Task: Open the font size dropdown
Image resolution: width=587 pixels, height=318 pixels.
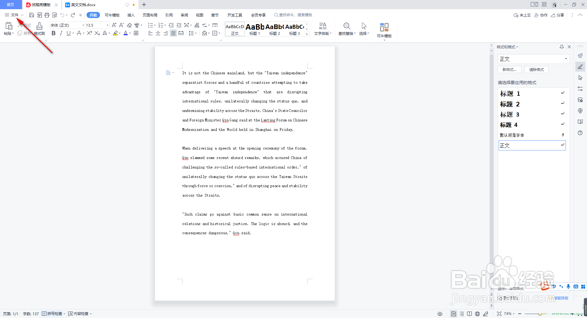Action: click(x=107, y=25)
